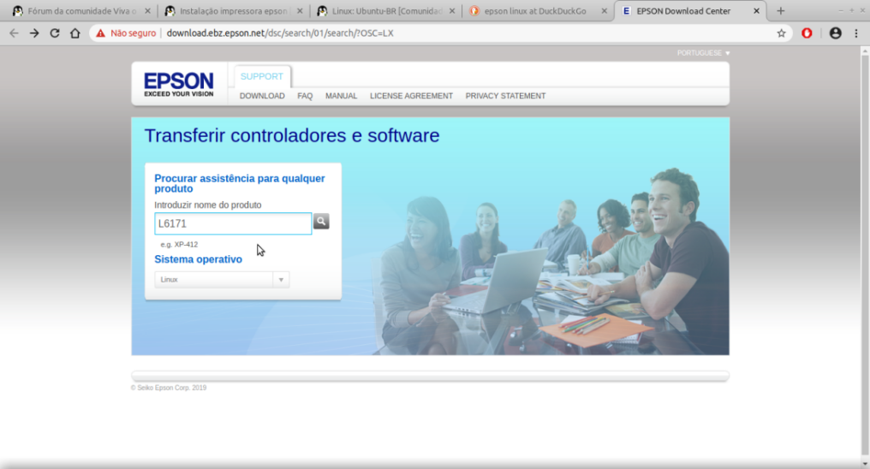Click the EPSON logo
870x469 pixels.
tap(179, 84)
